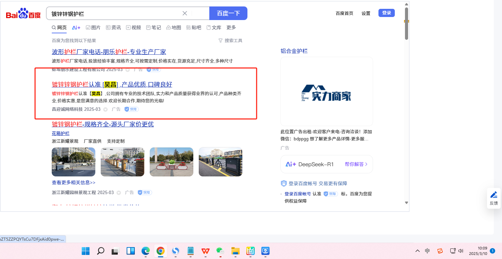Click the Baidu logo
Viewport: 502px width, 259px height.
click(23, 14)
